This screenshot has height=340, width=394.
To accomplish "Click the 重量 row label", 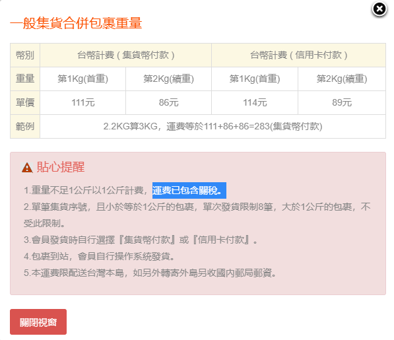I will pos(25,79).
